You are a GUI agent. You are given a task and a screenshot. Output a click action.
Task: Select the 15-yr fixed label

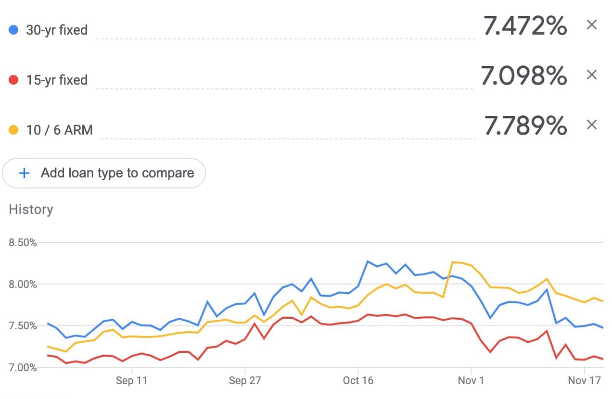(56, 80)
